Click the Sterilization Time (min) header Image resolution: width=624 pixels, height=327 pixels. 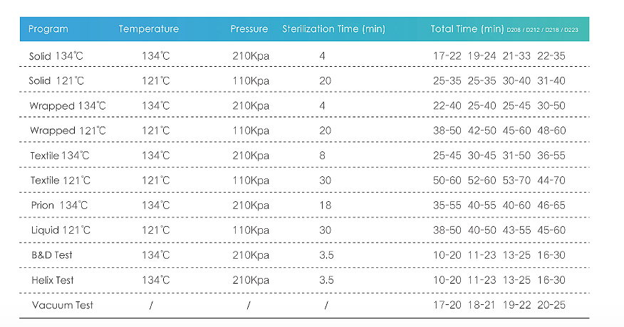tap(333, 29)
